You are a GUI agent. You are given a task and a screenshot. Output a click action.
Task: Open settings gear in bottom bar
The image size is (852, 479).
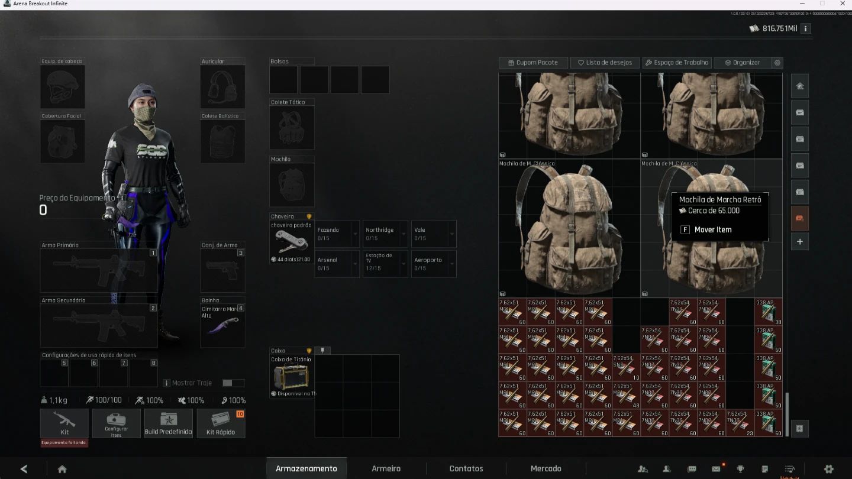pos(828,469)
